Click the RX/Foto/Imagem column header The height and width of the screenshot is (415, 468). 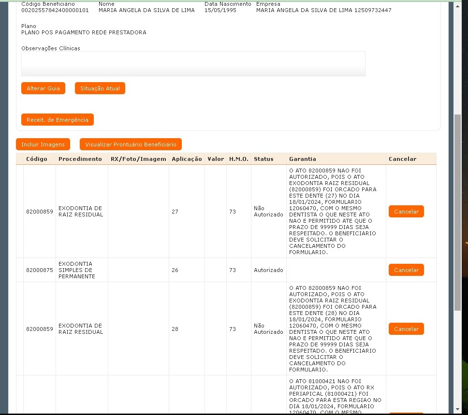[x=138, y=159]
